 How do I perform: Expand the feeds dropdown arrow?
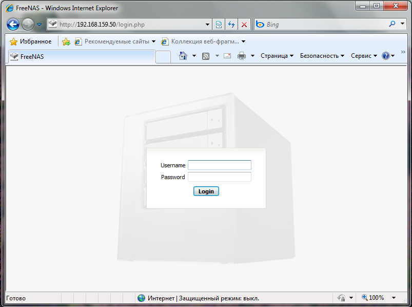217,56
